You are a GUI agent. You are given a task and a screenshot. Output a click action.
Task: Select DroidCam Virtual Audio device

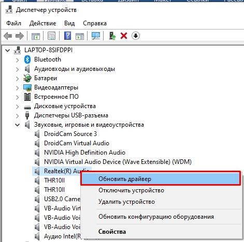pos(77,143)
